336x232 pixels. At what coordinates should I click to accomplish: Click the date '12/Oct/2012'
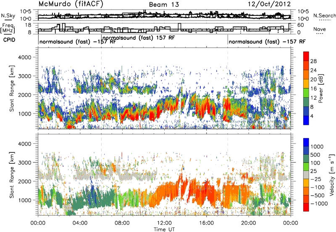269,4
